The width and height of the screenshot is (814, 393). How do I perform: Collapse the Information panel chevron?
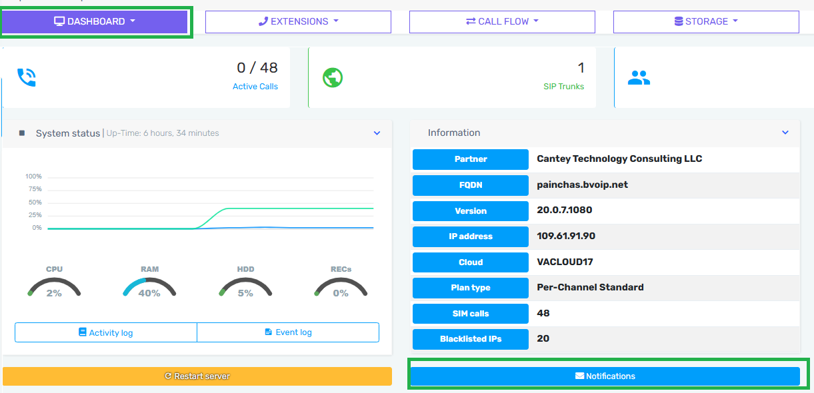(x=785, y=133)
